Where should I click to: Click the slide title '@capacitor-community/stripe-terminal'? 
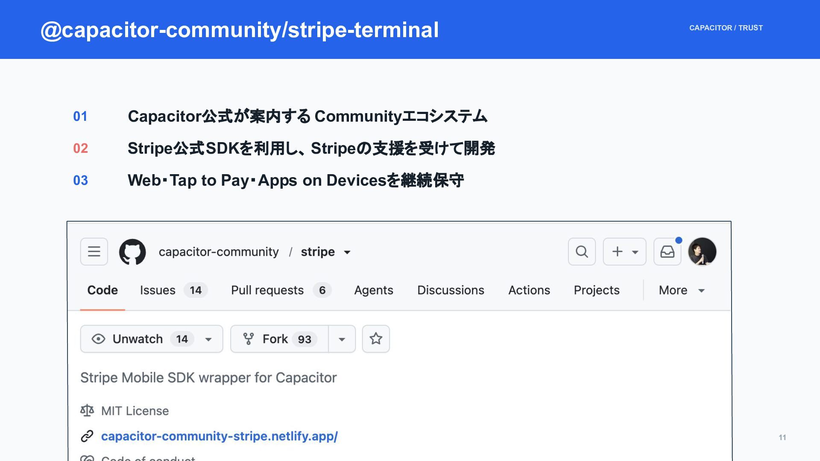(240, 30)
